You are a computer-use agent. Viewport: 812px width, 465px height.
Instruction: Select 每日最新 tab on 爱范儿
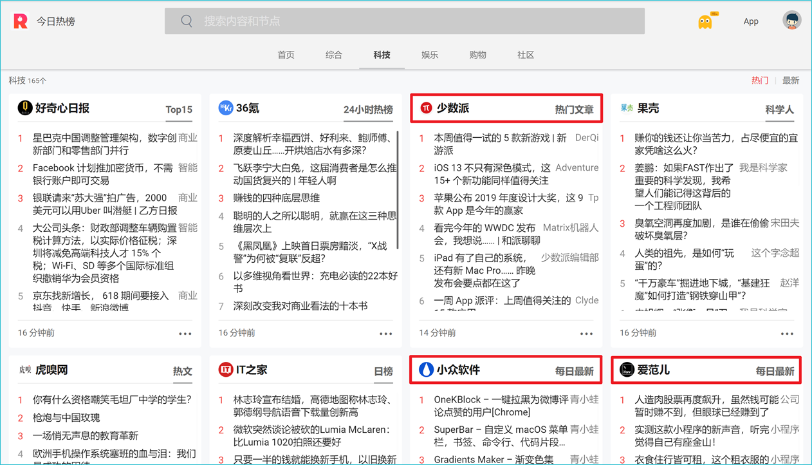tap(775, 372)
